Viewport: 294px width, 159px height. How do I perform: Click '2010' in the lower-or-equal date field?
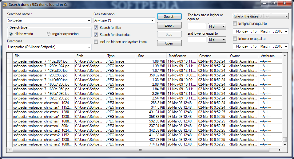(x=278, y=46)
